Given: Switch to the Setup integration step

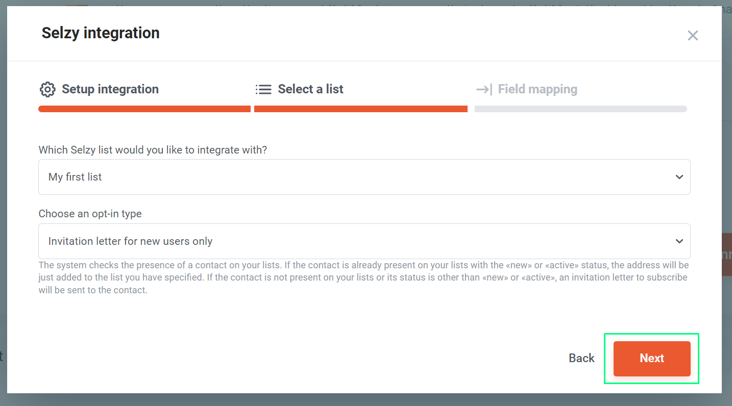Looking at the screenshot, I should 110,89.
